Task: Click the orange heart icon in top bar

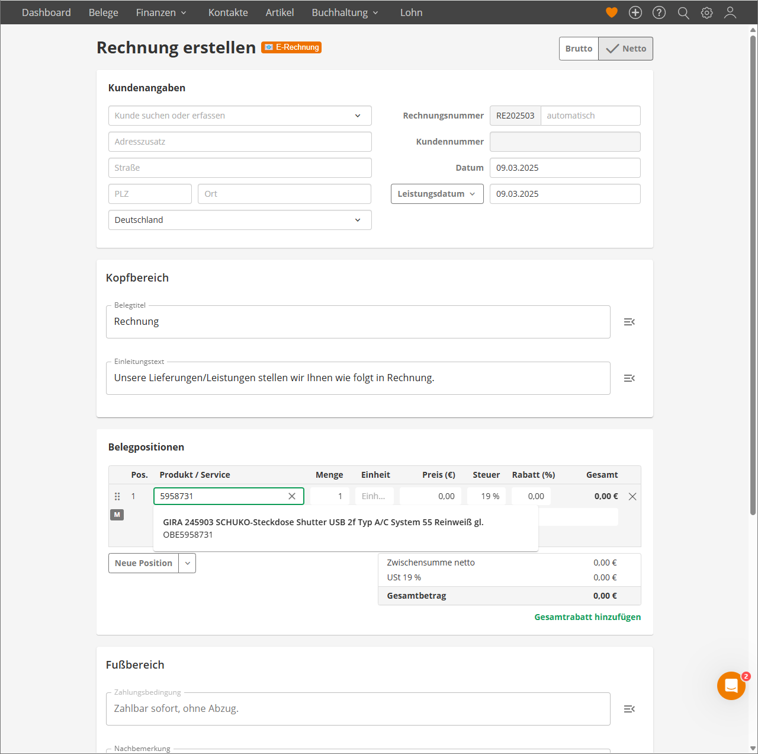Action: [612, 12]
